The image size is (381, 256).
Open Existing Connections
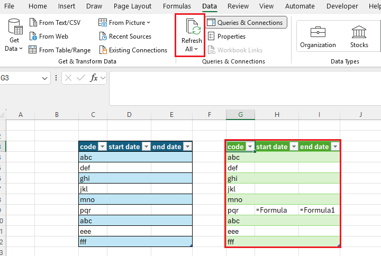coord(133,50)
